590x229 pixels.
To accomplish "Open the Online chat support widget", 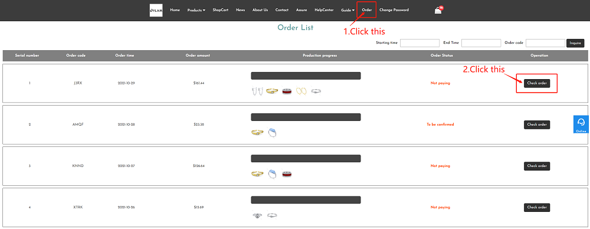I will [x=581, y=125].
